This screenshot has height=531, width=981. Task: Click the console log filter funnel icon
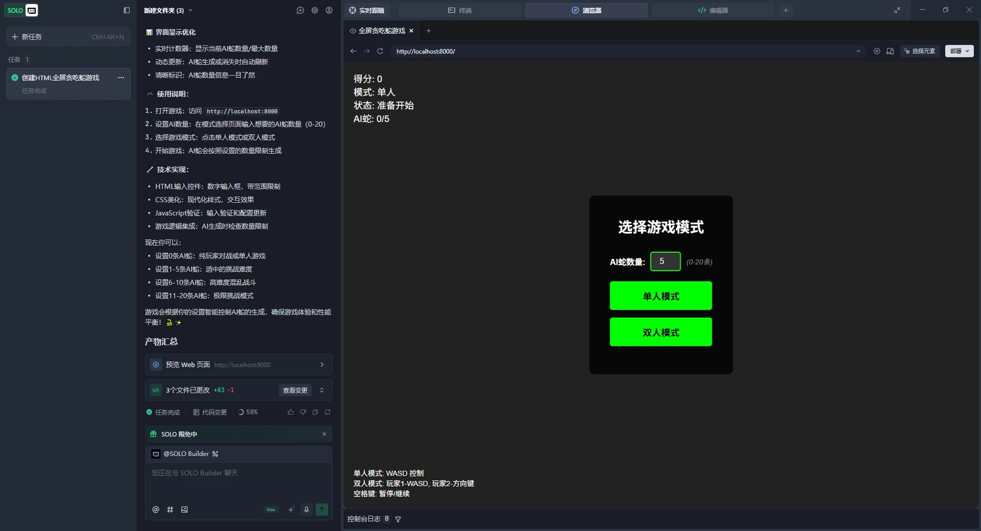pyautogui.click(x=398, y=519)
